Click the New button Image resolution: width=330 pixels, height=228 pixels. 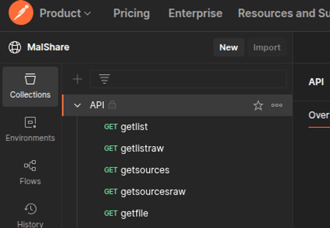229,48
